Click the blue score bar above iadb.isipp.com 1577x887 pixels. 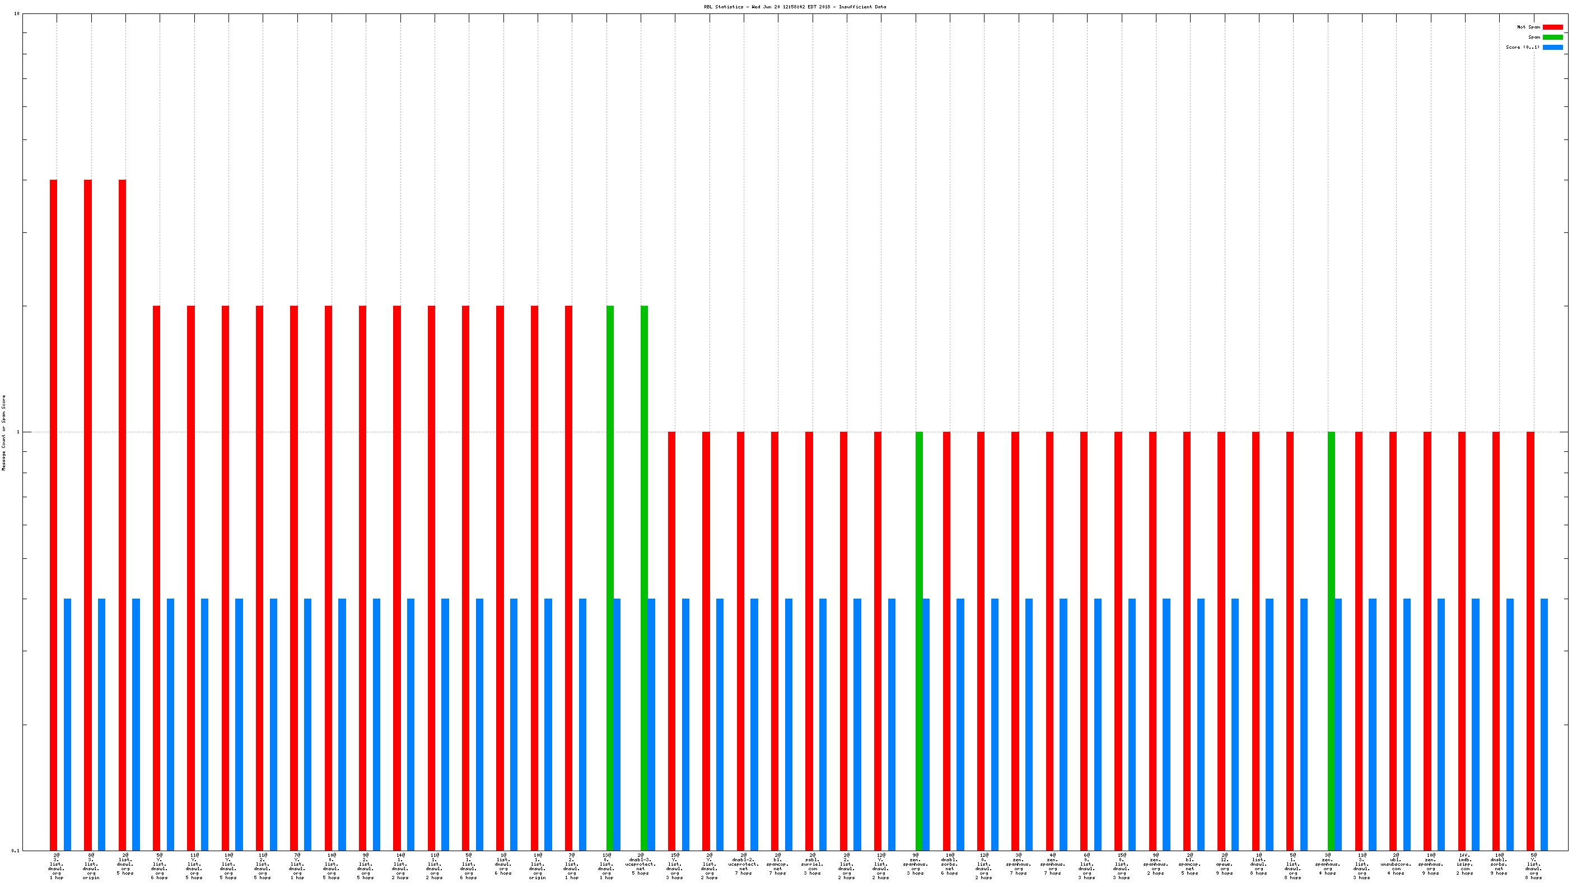point(1476,724)
